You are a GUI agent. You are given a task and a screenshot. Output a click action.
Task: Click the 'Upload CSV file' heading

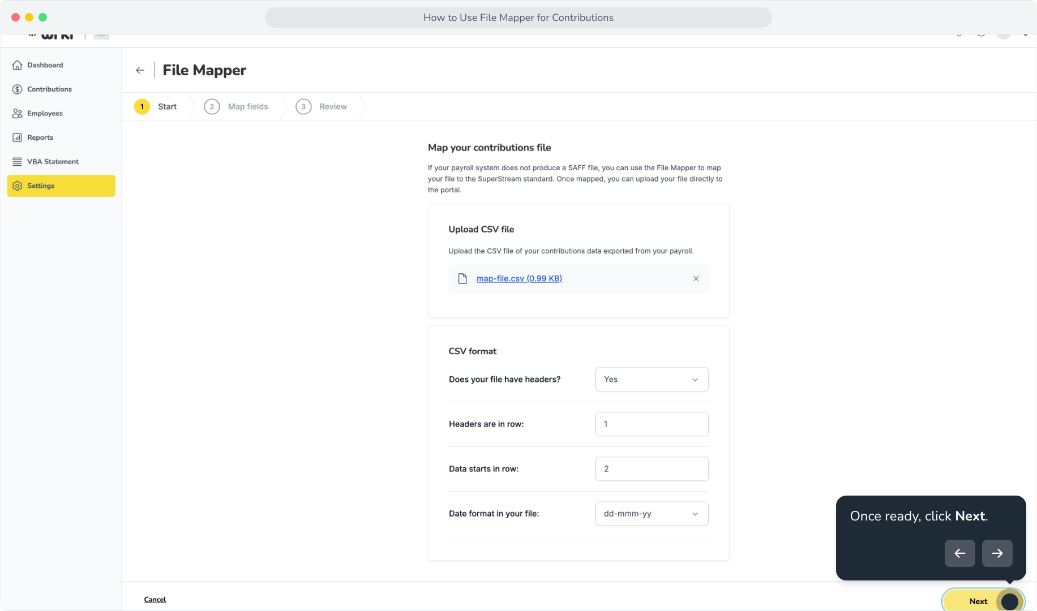pos(482,229)
